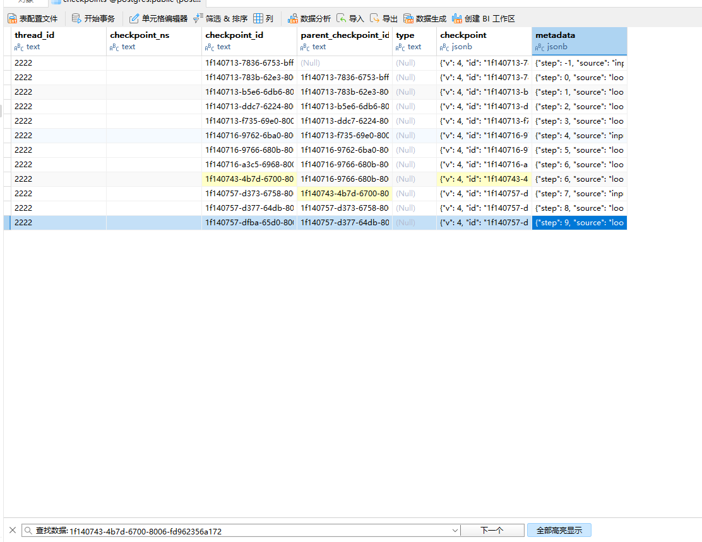Click the begin transaction (开始事务) button
The width and height of the screenshot is (702, 542).
(93, 18)
